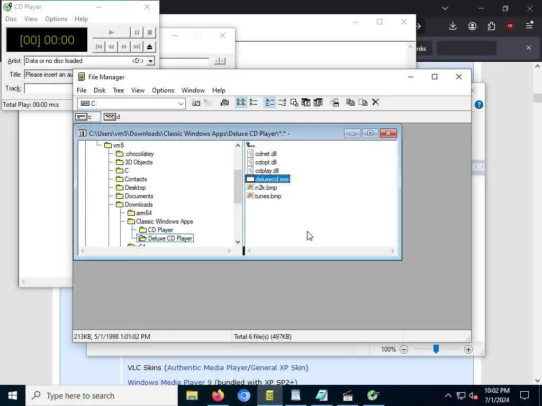This screenshot has width=542, height=406.
Task: Click the zoom out minus button
Action: pos(404,349)
